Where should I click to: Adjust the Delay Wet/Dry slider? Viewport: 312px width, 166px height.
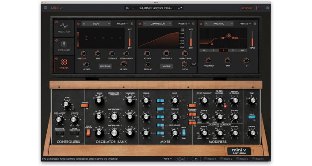tap(130, 39)
